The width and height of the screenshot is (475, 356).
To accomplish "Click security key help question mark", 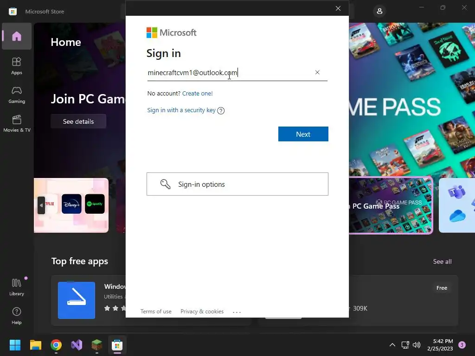I will [x=221, y=110].
